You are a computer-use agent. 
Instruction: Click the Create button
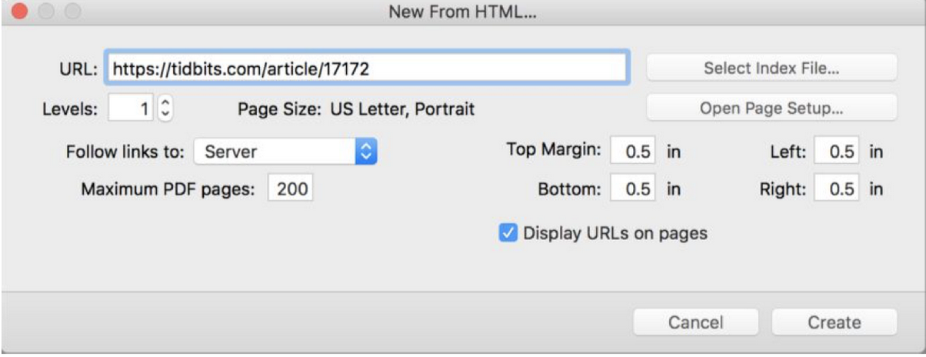pos(834,322)
